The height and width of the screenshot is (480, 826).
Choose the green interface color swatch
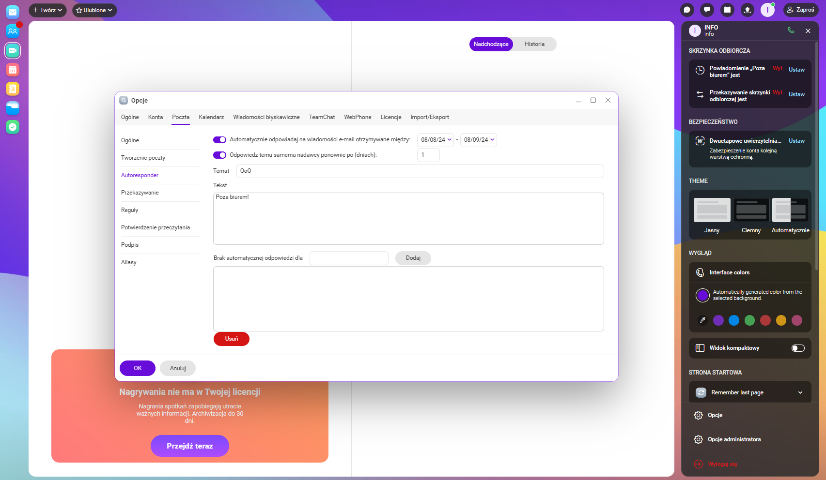749,320
